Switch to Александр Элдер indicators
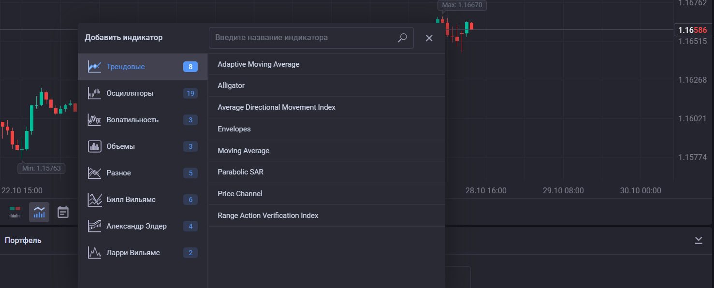Screen dimensions: 714x288 136,226
